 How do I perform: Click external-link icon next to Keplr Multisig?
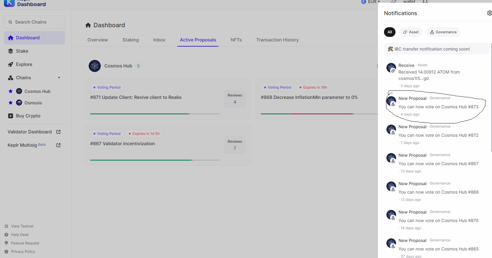(58, 145)
